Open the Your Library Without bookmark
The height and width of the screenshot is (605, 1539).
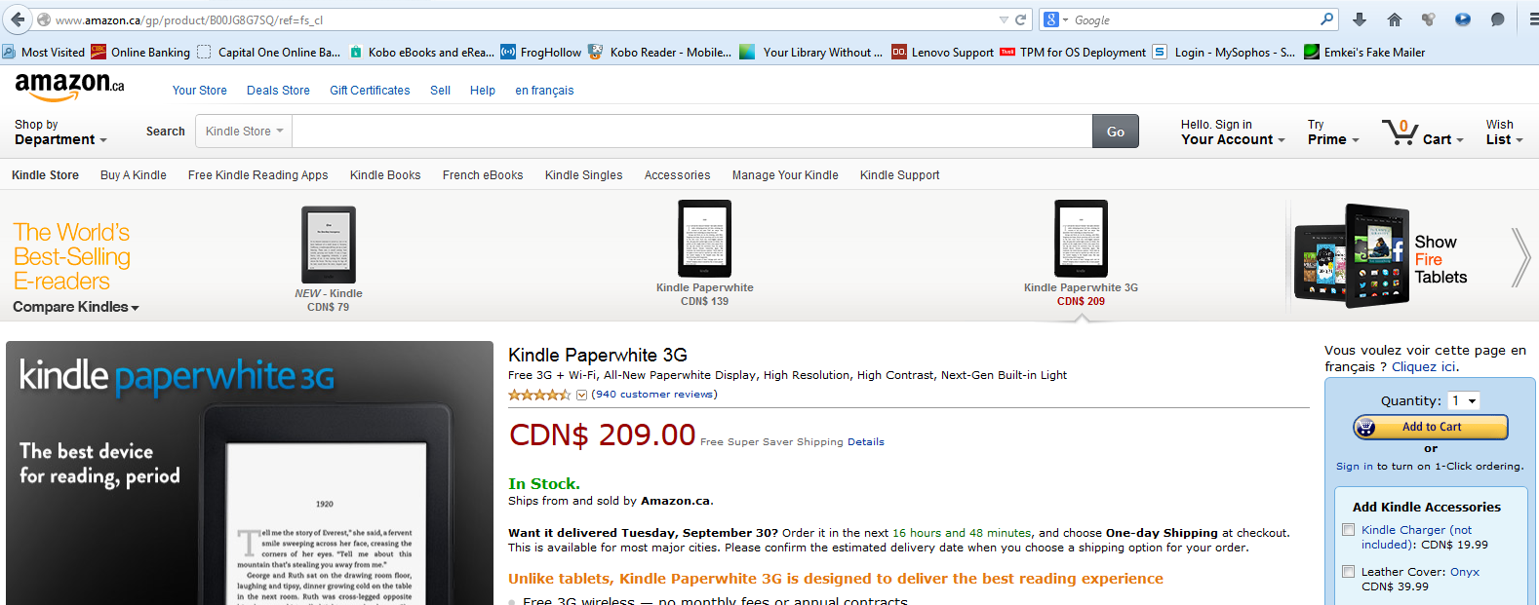[x=811, y=53]
